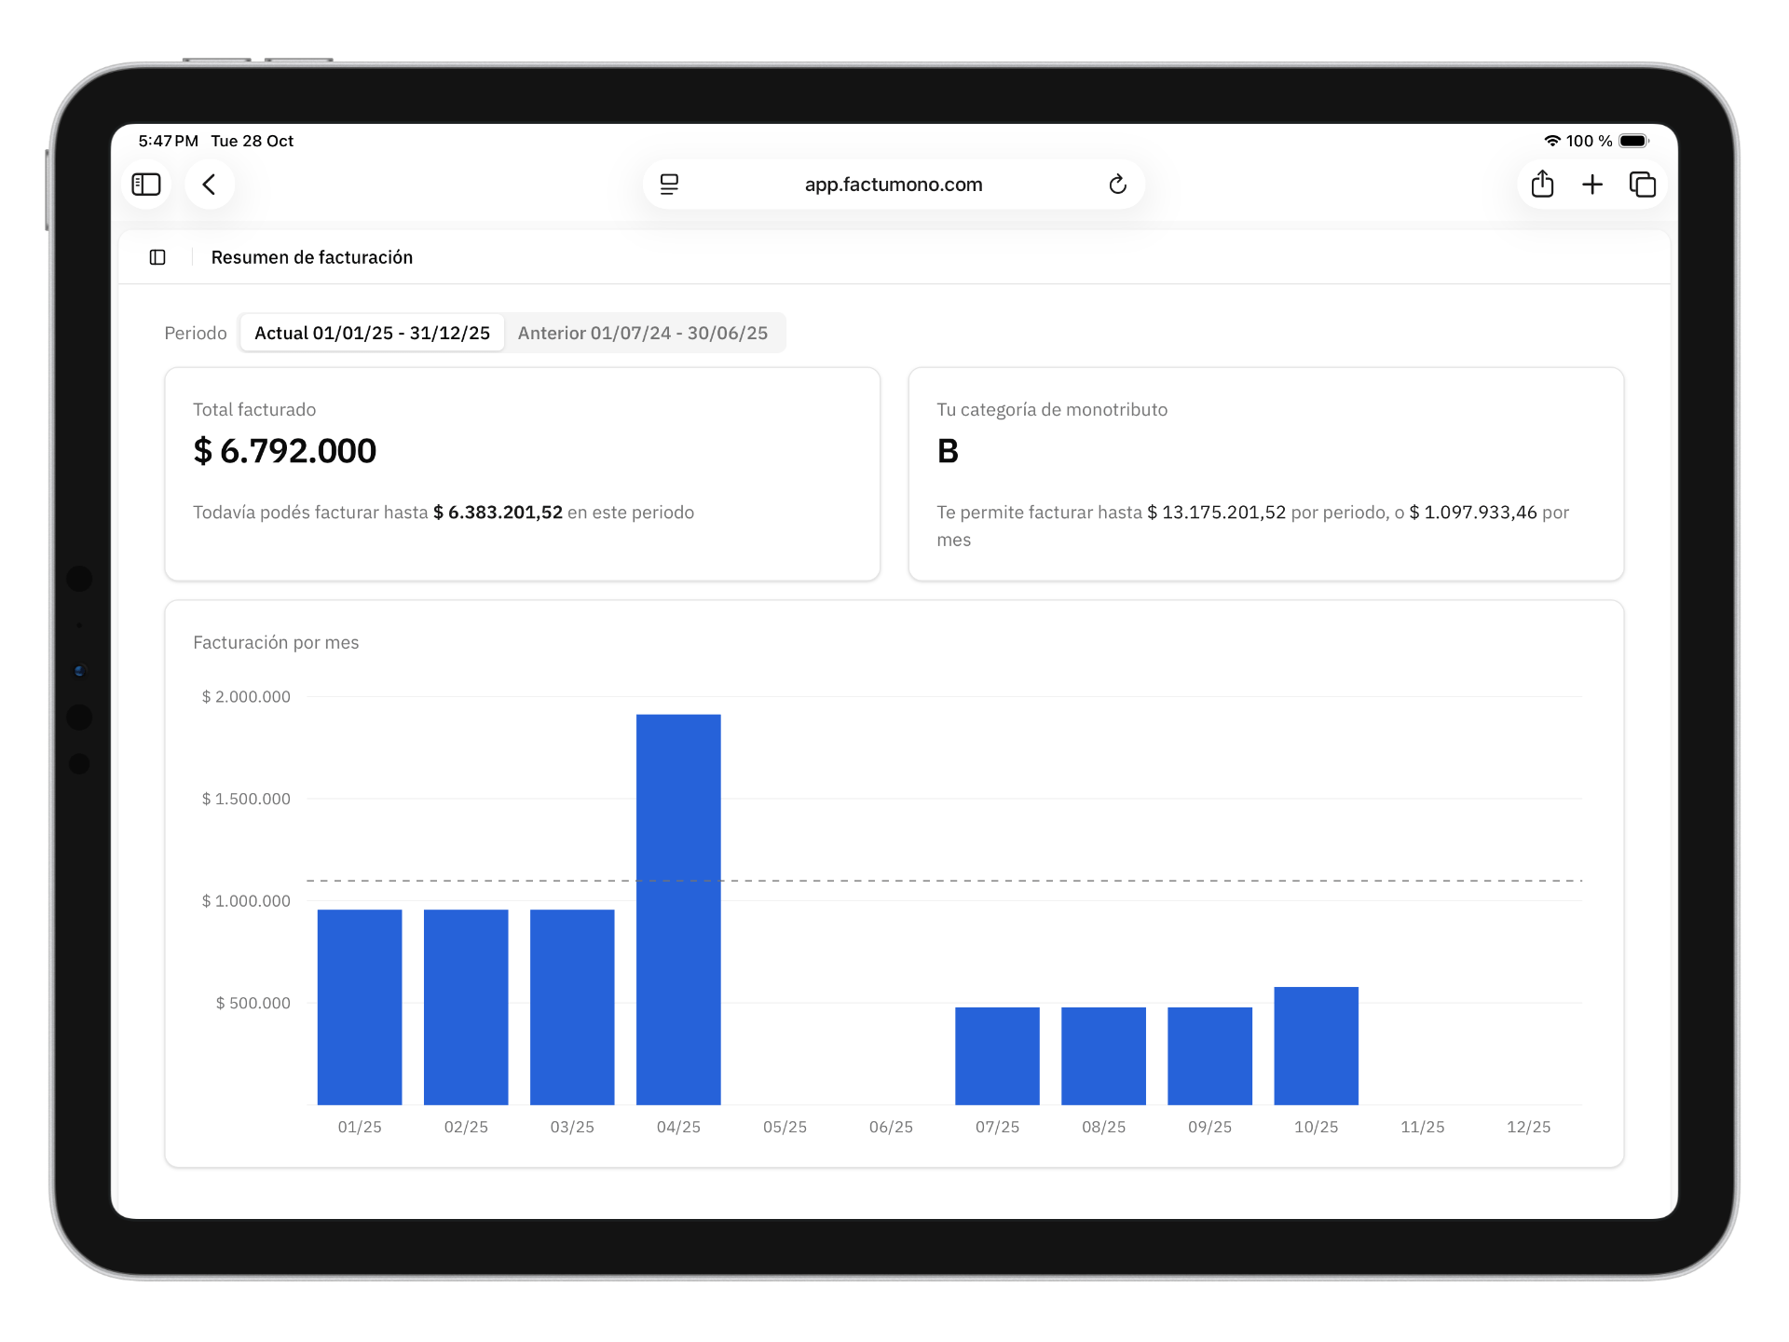Switch to Anterior 01/07/24 - 30/06/25 period

coord(643,333)
